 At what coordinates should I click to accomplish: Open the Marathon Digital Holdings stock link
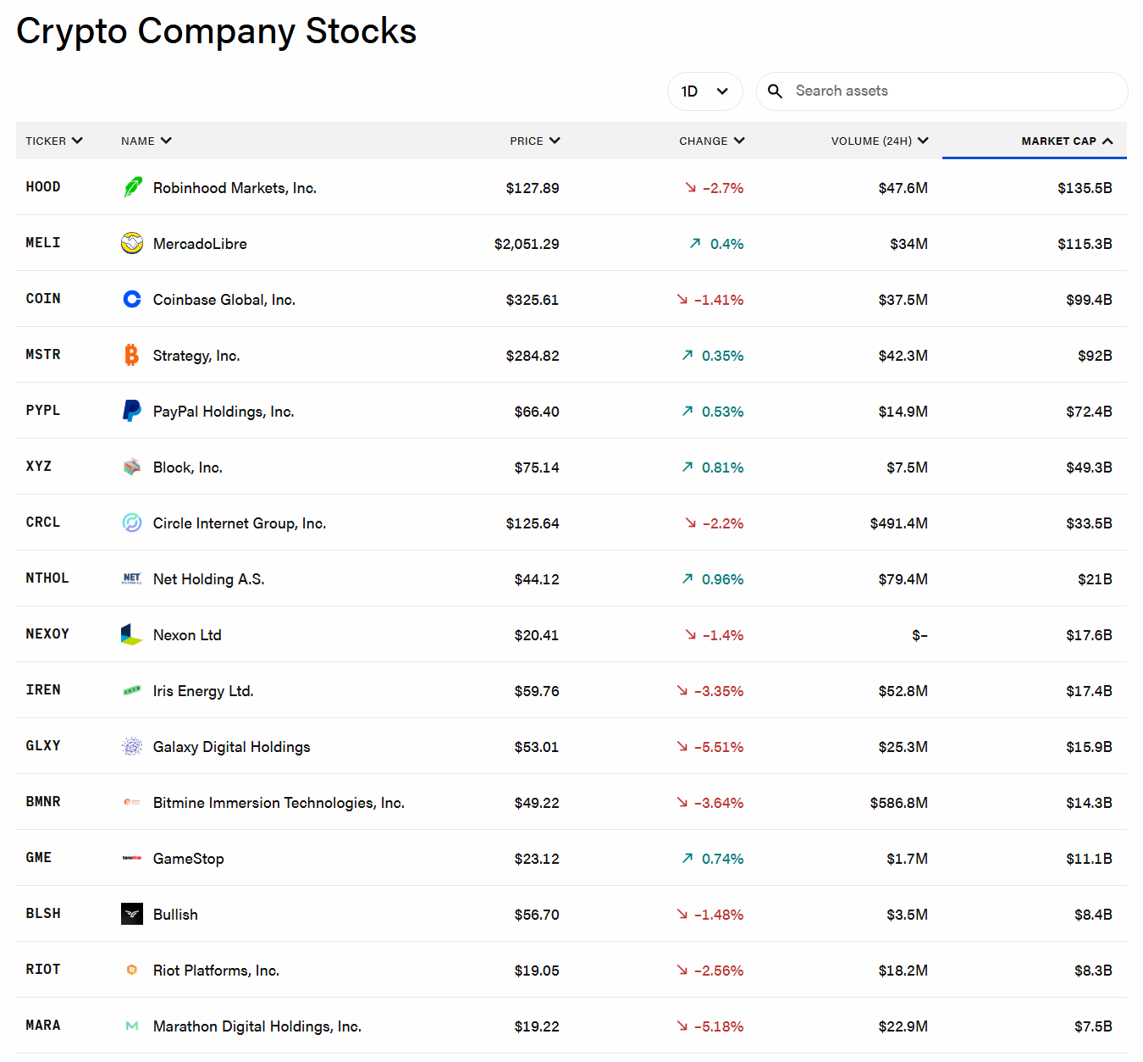point(257,1026)
